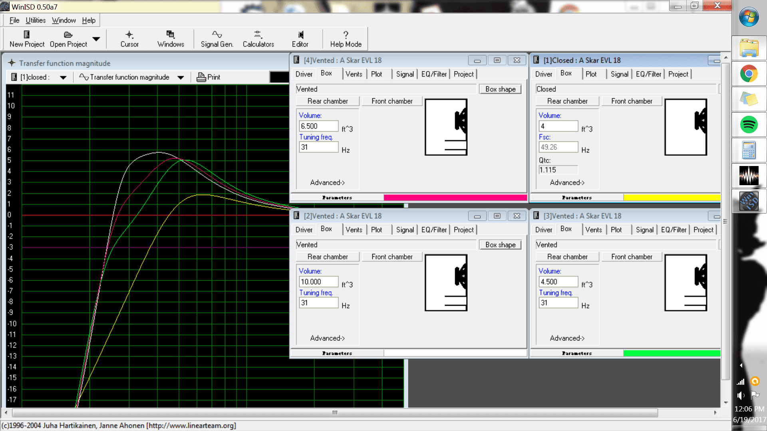Open the Utilities menu
Screen dimensions: 767x431
36,20
